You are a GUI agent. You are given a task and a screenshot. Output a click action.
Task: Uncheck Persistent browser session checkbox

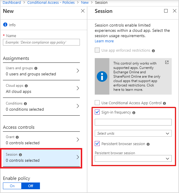coord(97,144)
